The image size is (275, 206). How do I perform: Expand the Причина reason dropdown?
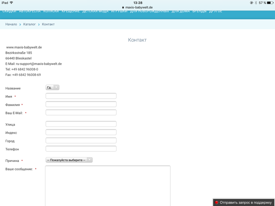69,160
